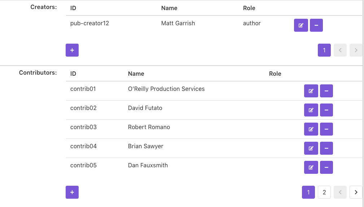Edit the contrib01 O'Reilly Production Services entry
Image resolution: width=364 pixels, height=207 pixels.
(311, 91)
